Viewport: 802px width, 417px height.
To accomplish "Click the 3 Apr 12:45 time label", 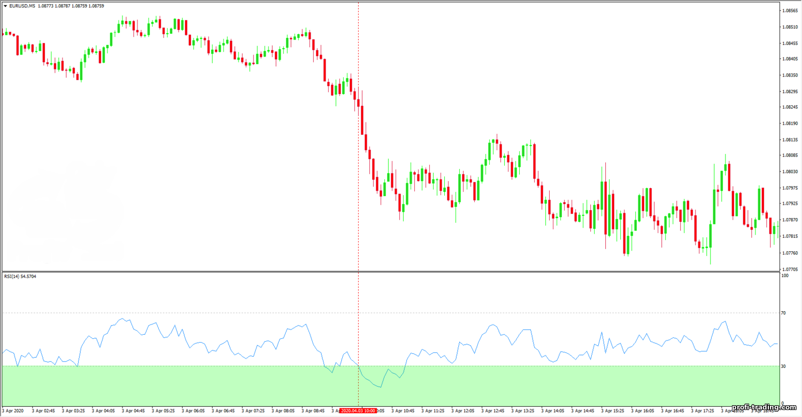I will 493,411.
